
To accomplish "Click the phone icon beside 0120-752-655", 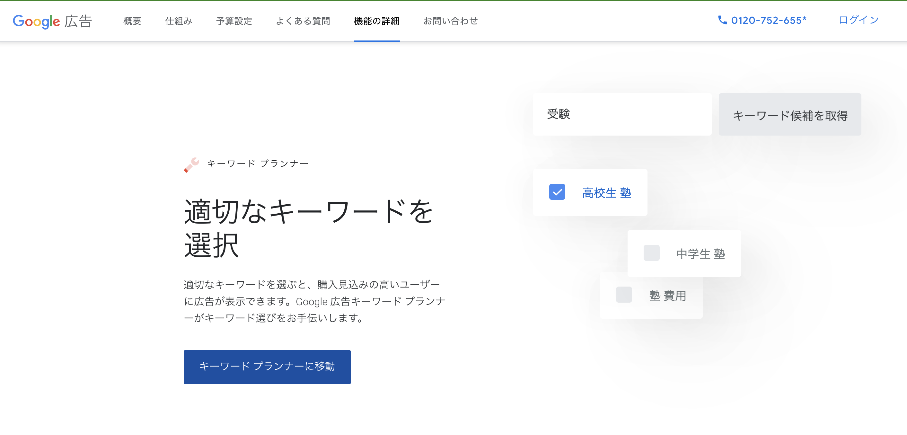I will pyautogui.click(x=722, y=20).
